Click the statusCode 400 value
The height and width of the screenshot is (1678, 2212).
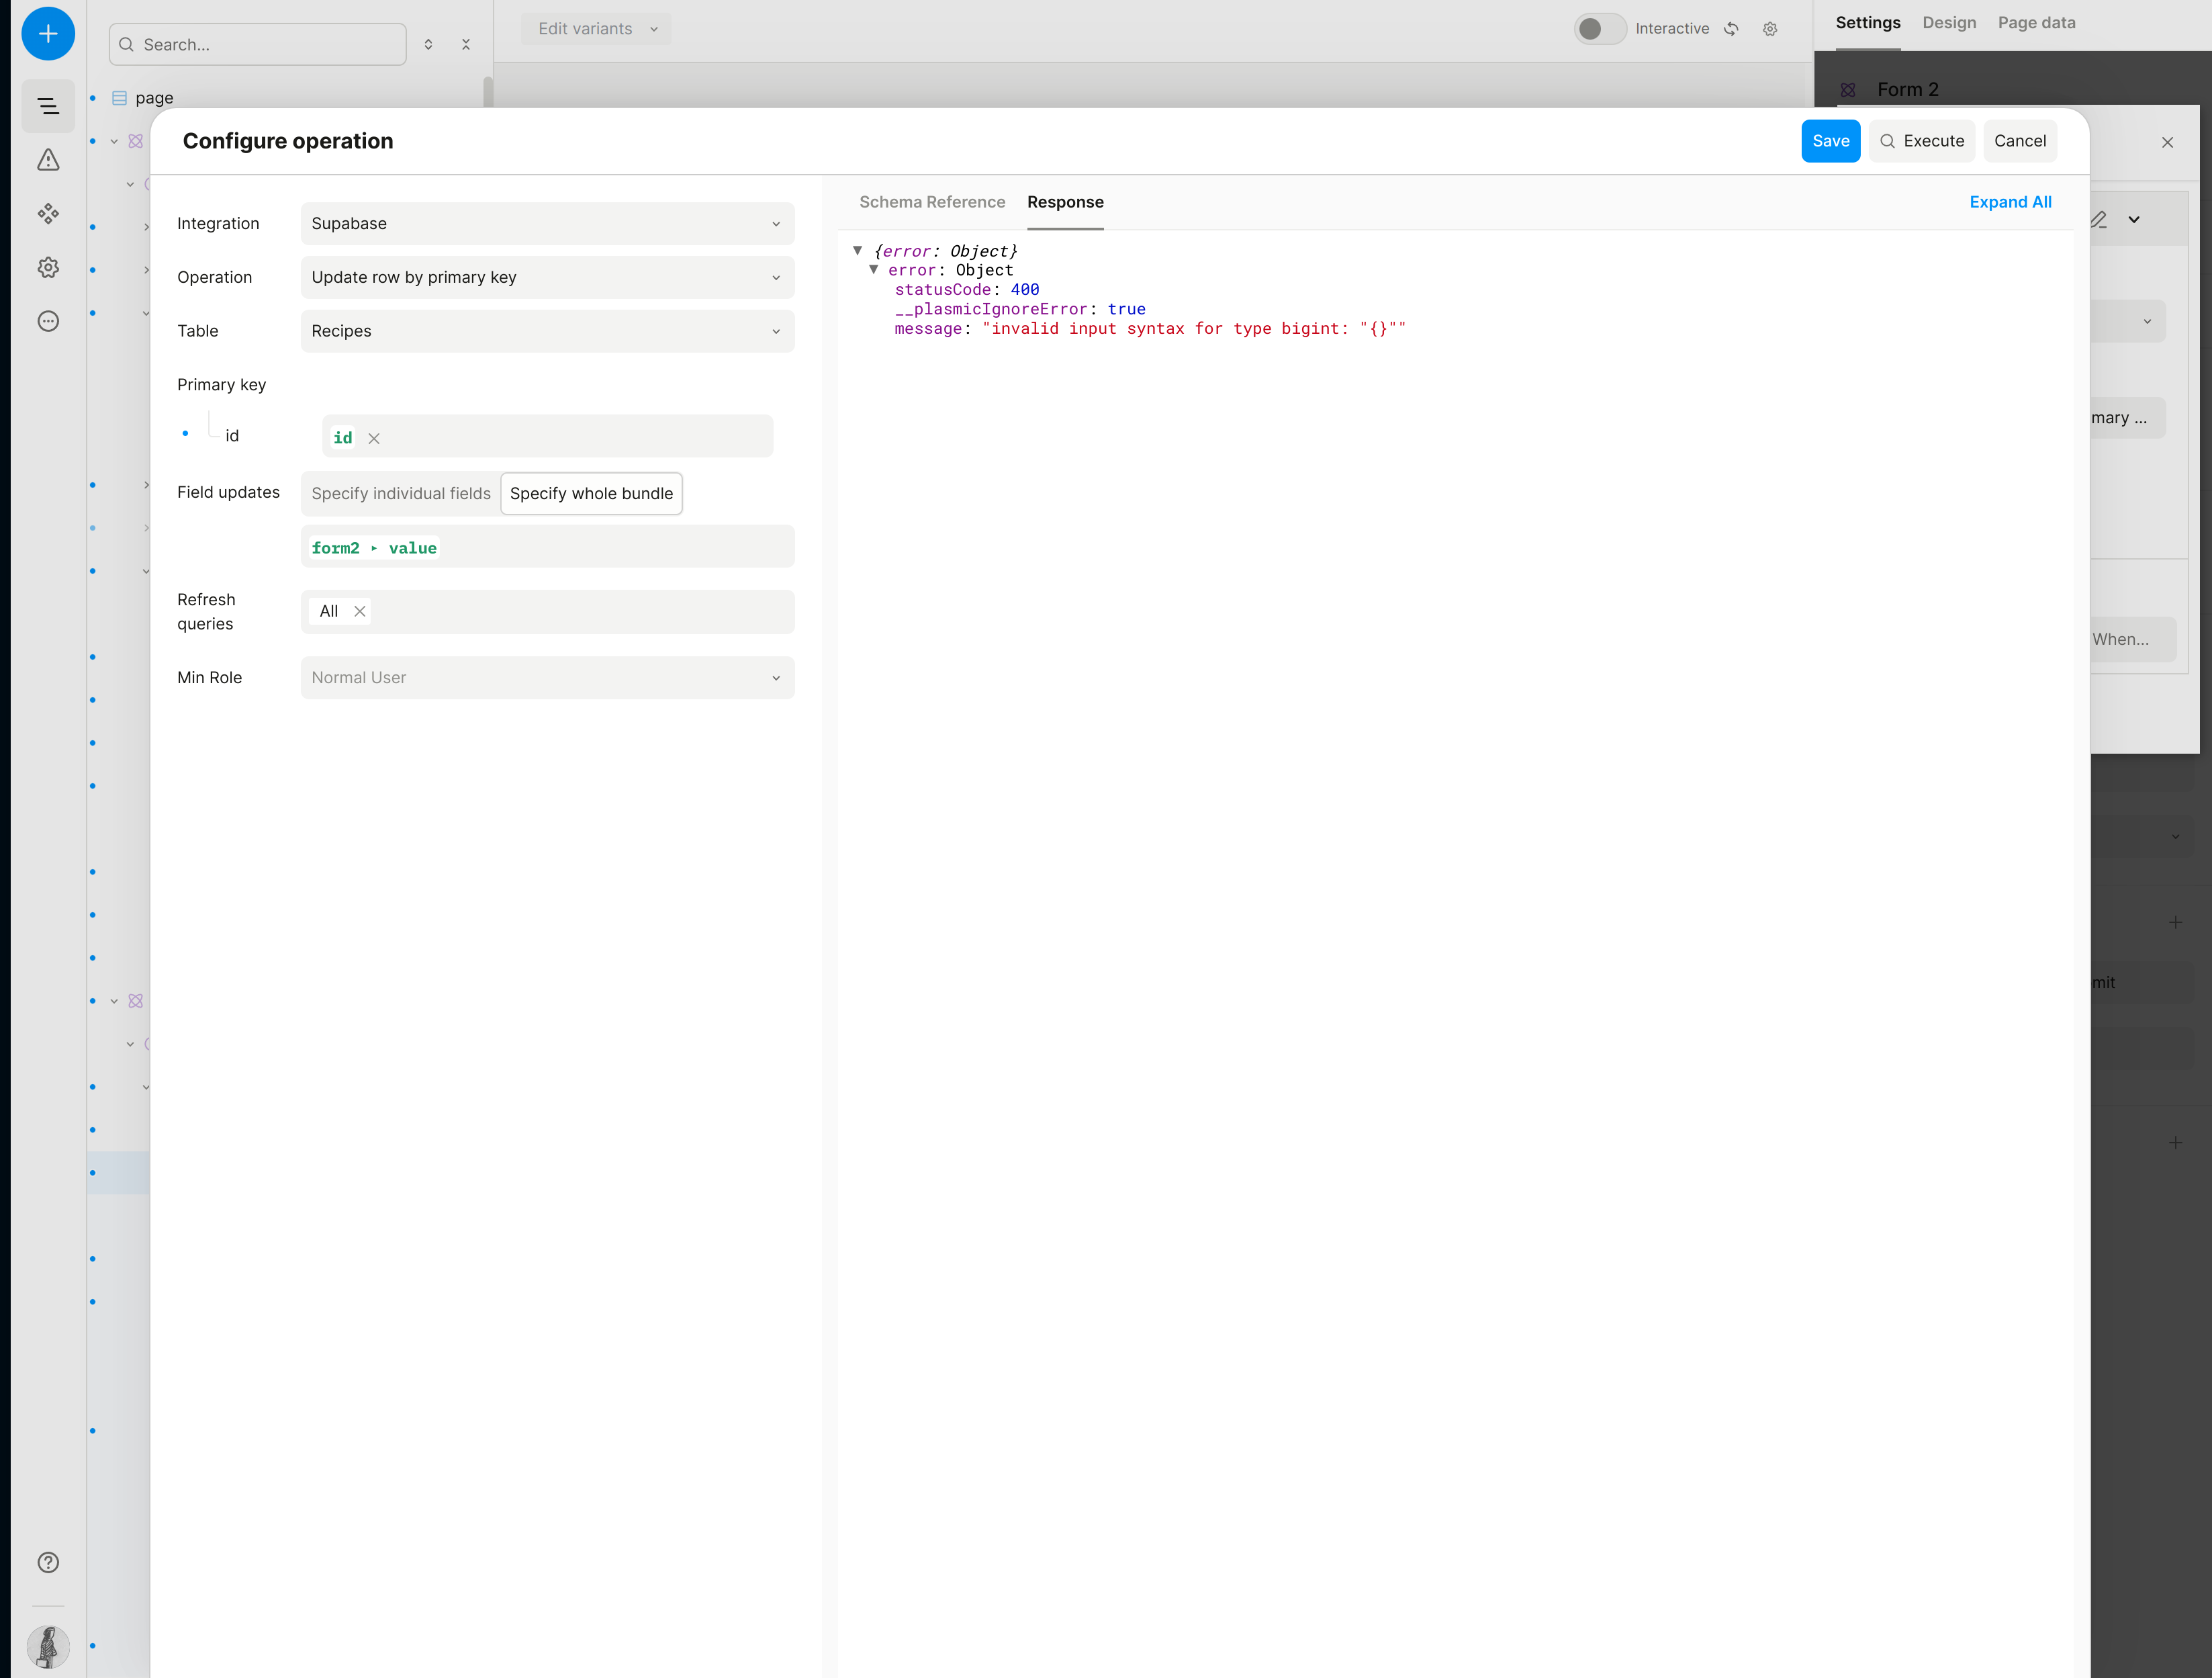coord(1024,290)
